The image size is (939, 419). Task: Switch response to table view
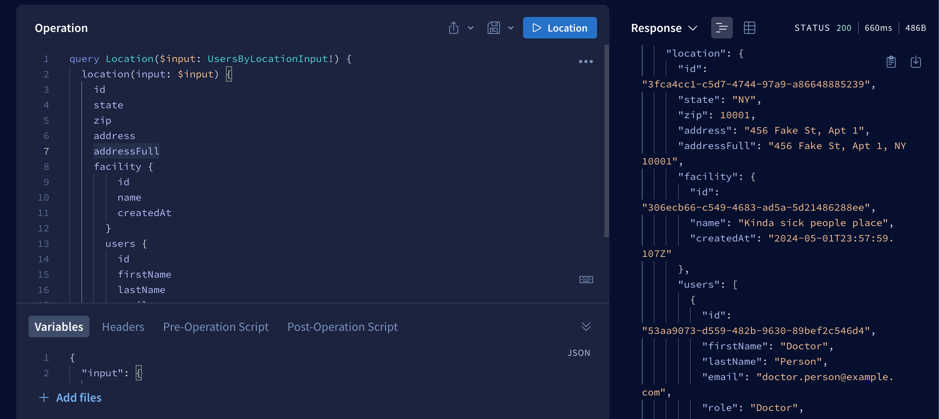[x=749, y=28]
